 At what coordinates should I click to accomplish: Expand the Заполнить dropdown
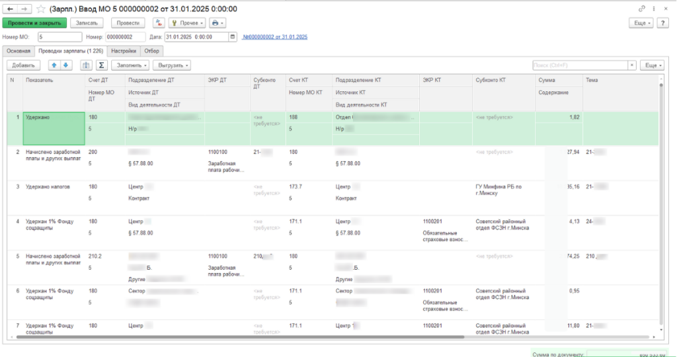[131, 65]
